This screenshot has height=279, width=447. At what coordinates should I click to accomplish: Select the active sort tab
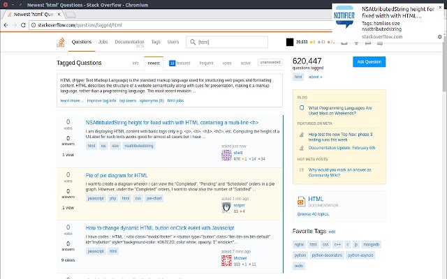coord(245,63)
